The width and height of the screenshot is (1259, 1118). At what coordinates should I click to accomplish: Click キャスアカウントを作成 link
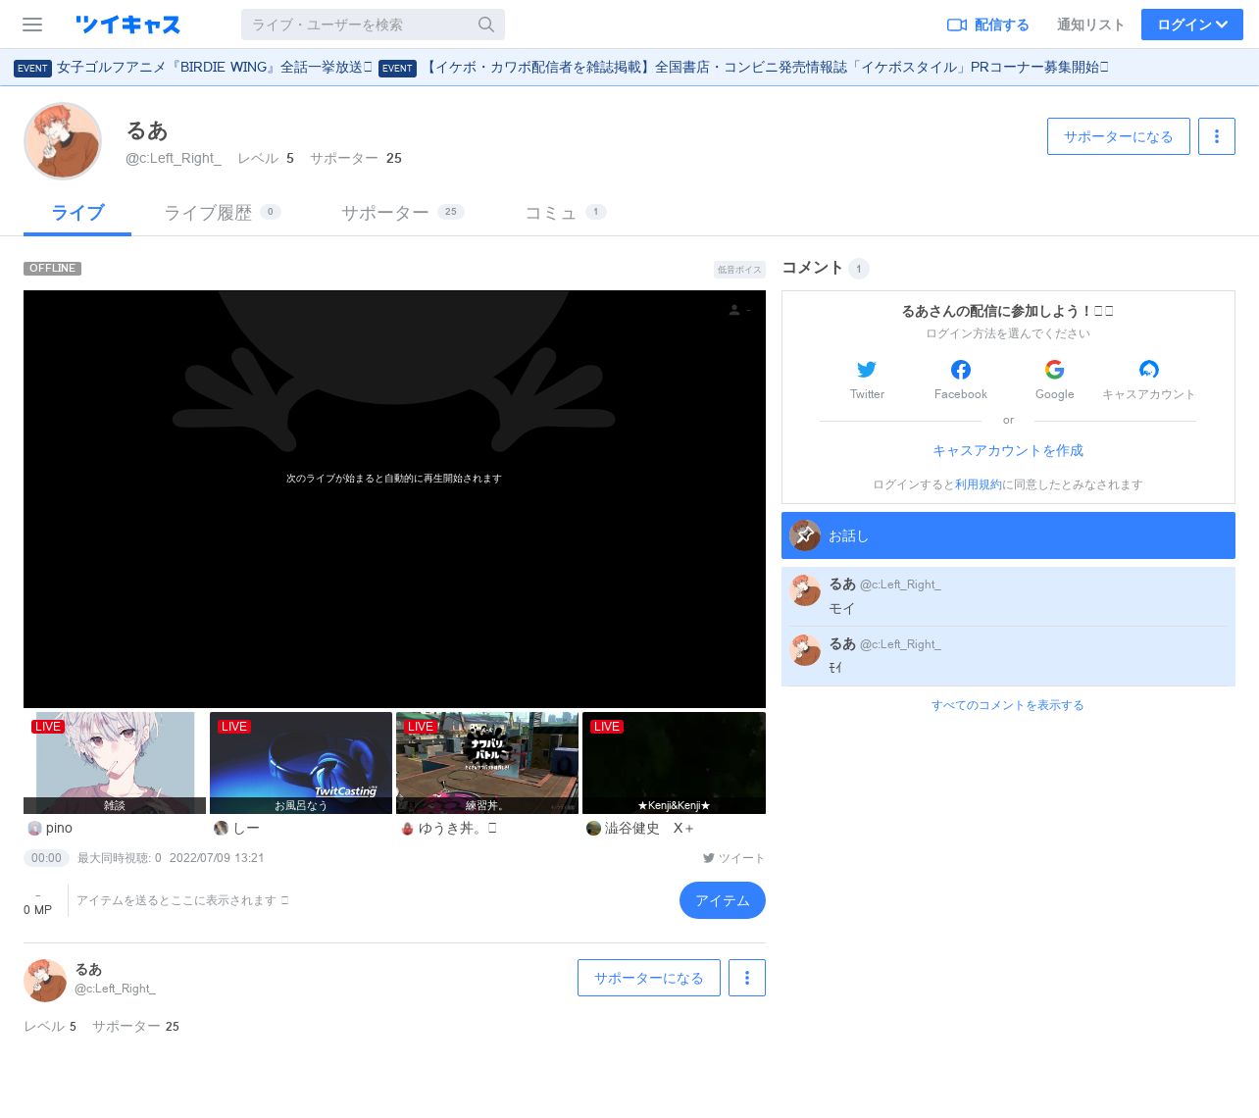coord(1008,450)
